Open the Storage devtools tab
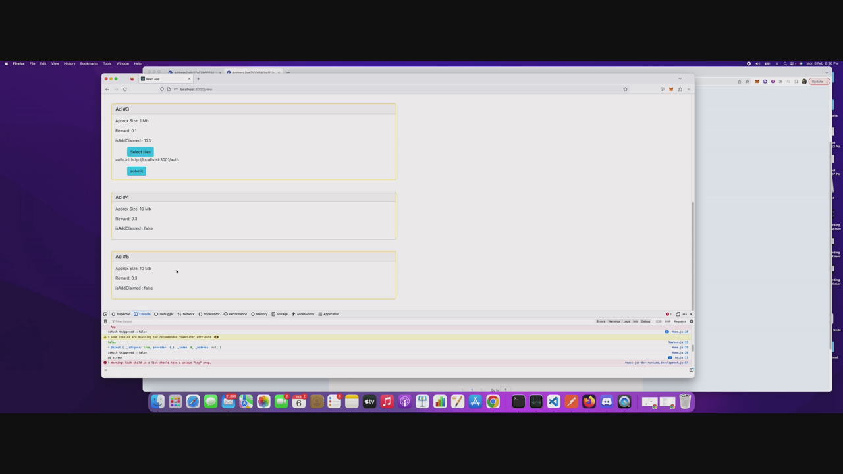This screenshot has width=843, height=474. click(x=280, y=314)
